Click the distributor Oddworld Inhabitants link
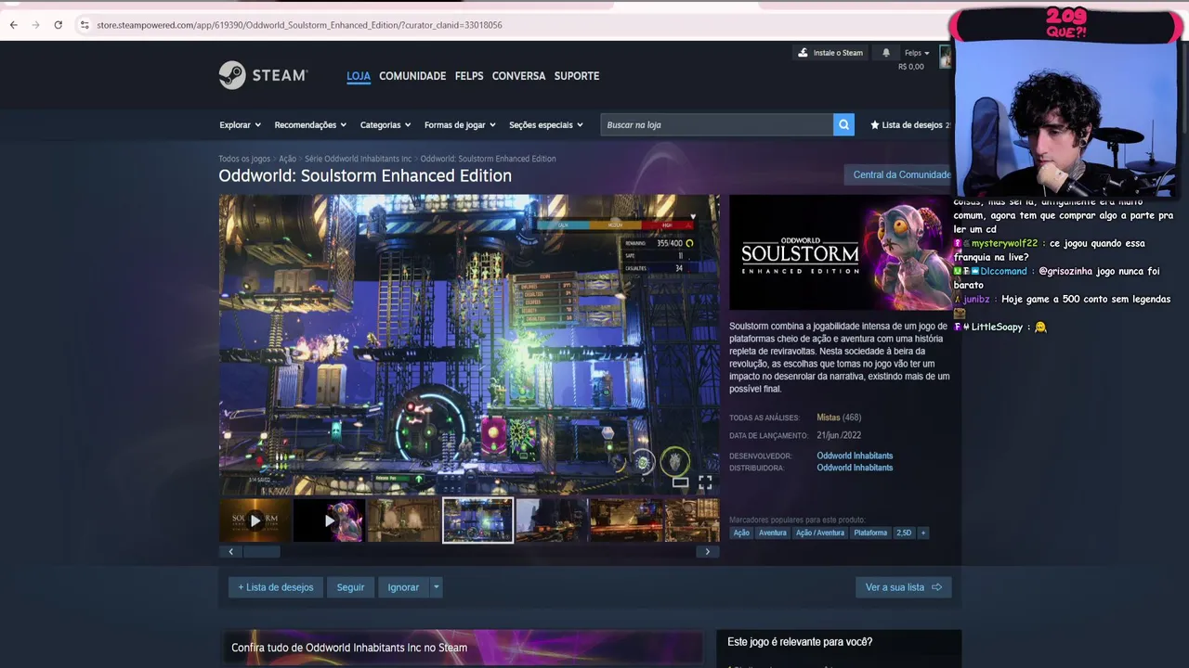The width and height of the screenshot is (1189, 668). pyautogui.click(x=855, y=468)
